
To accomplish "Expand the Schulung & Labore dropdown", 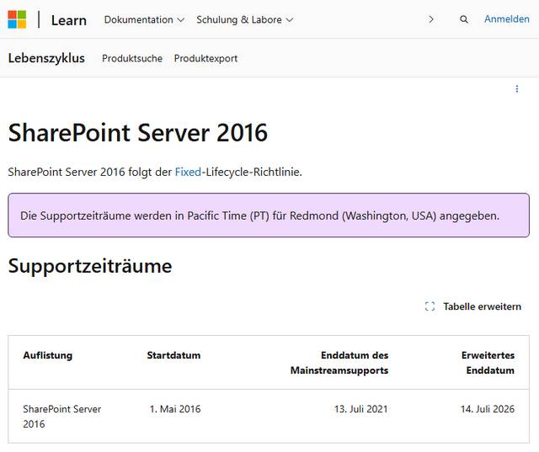I will click(245, 20).
